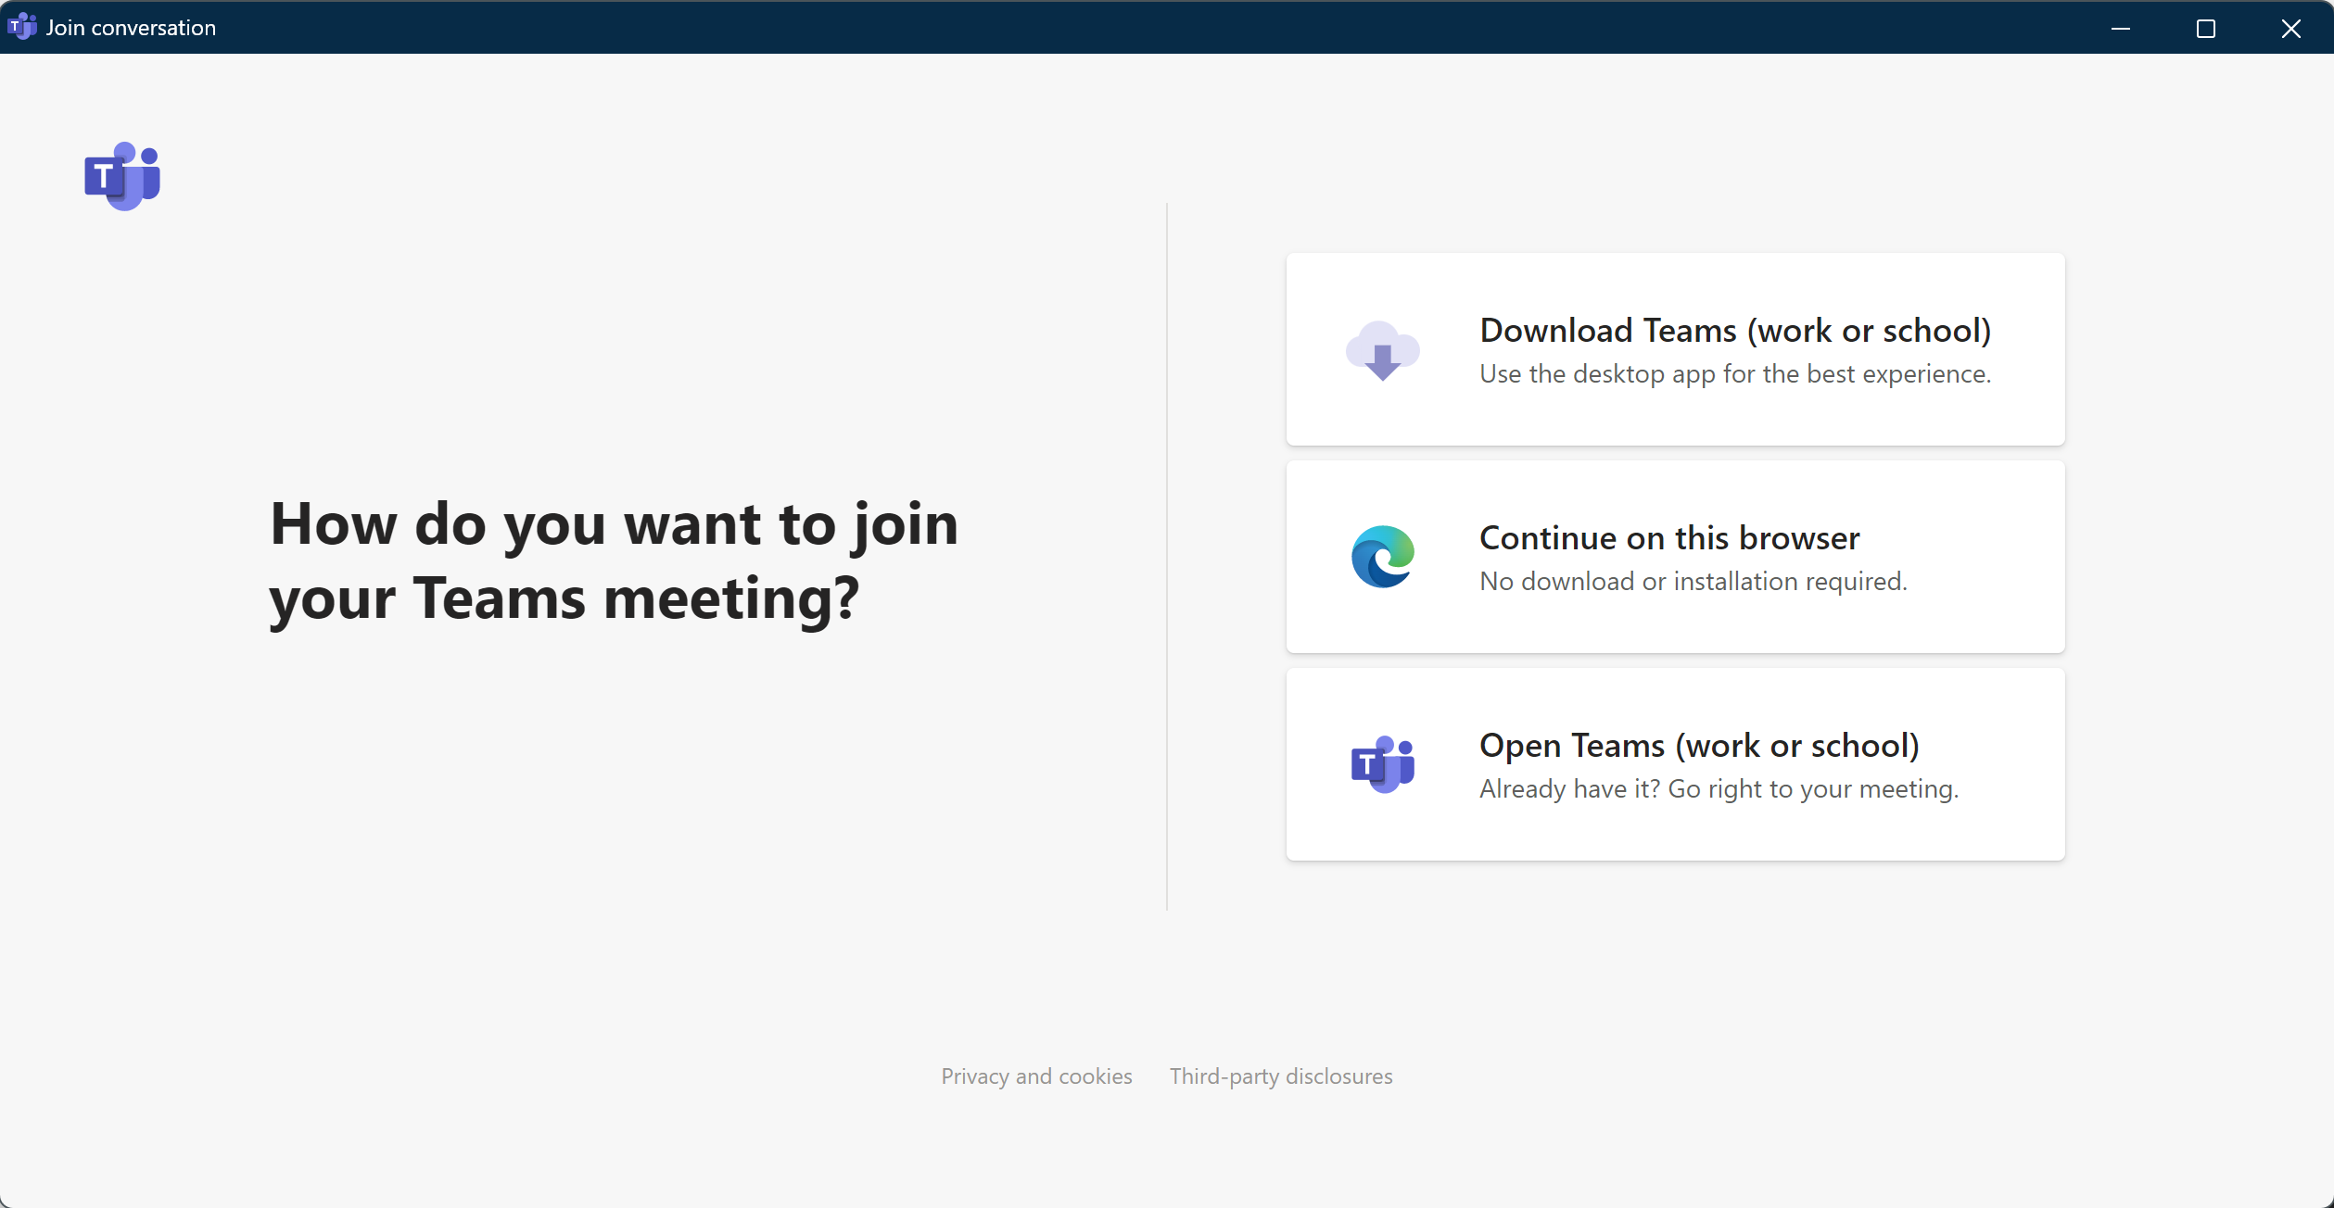Click the Teams icon in Open Teams card
The image size is (2334, 1208).
(x=1382, y=764)
